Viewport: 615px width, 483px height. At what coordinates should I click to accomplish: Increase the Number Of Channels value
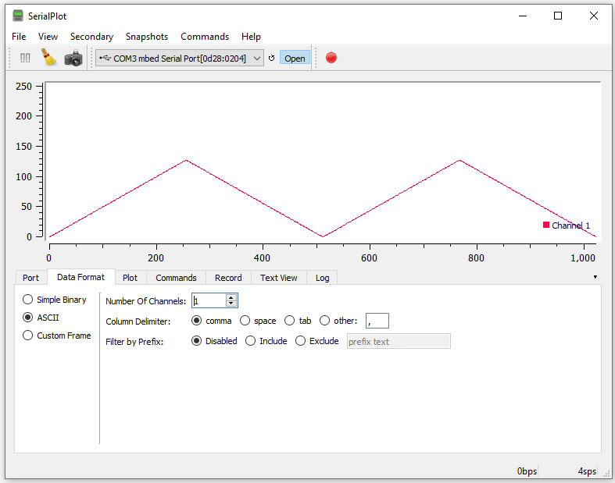[x=231, y=297]
